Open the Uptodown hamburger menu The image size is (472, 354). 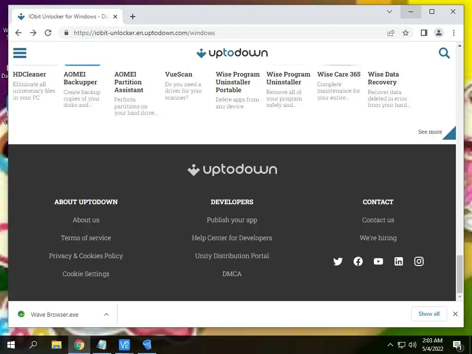(20, 53)
